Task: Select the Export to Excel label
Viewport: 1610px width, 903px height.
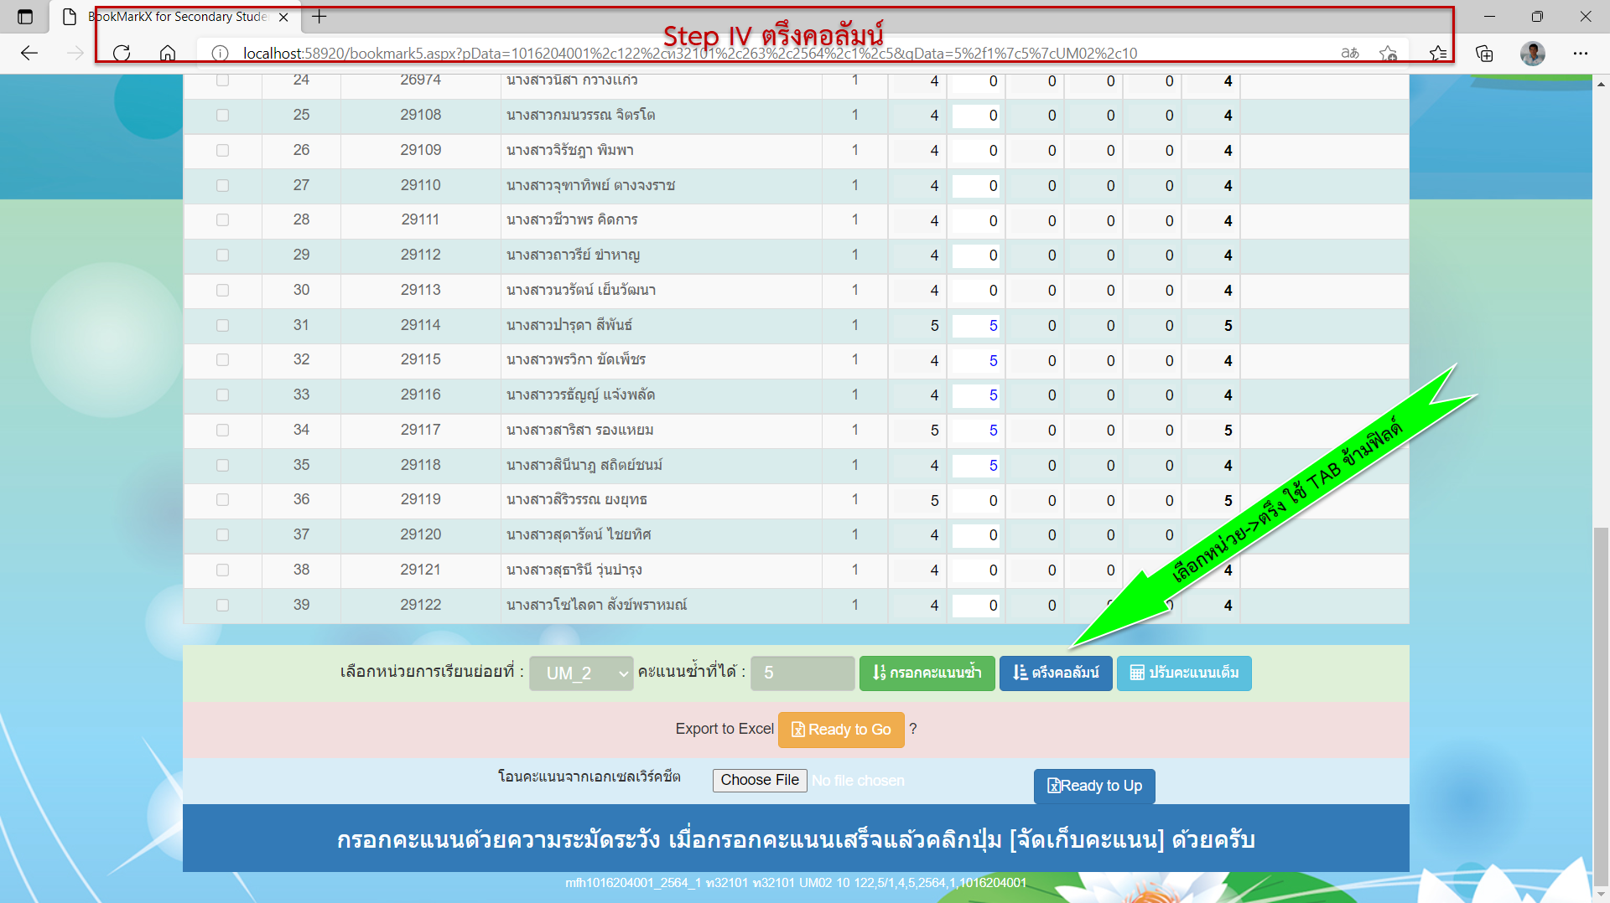Action: pos(724,729)
